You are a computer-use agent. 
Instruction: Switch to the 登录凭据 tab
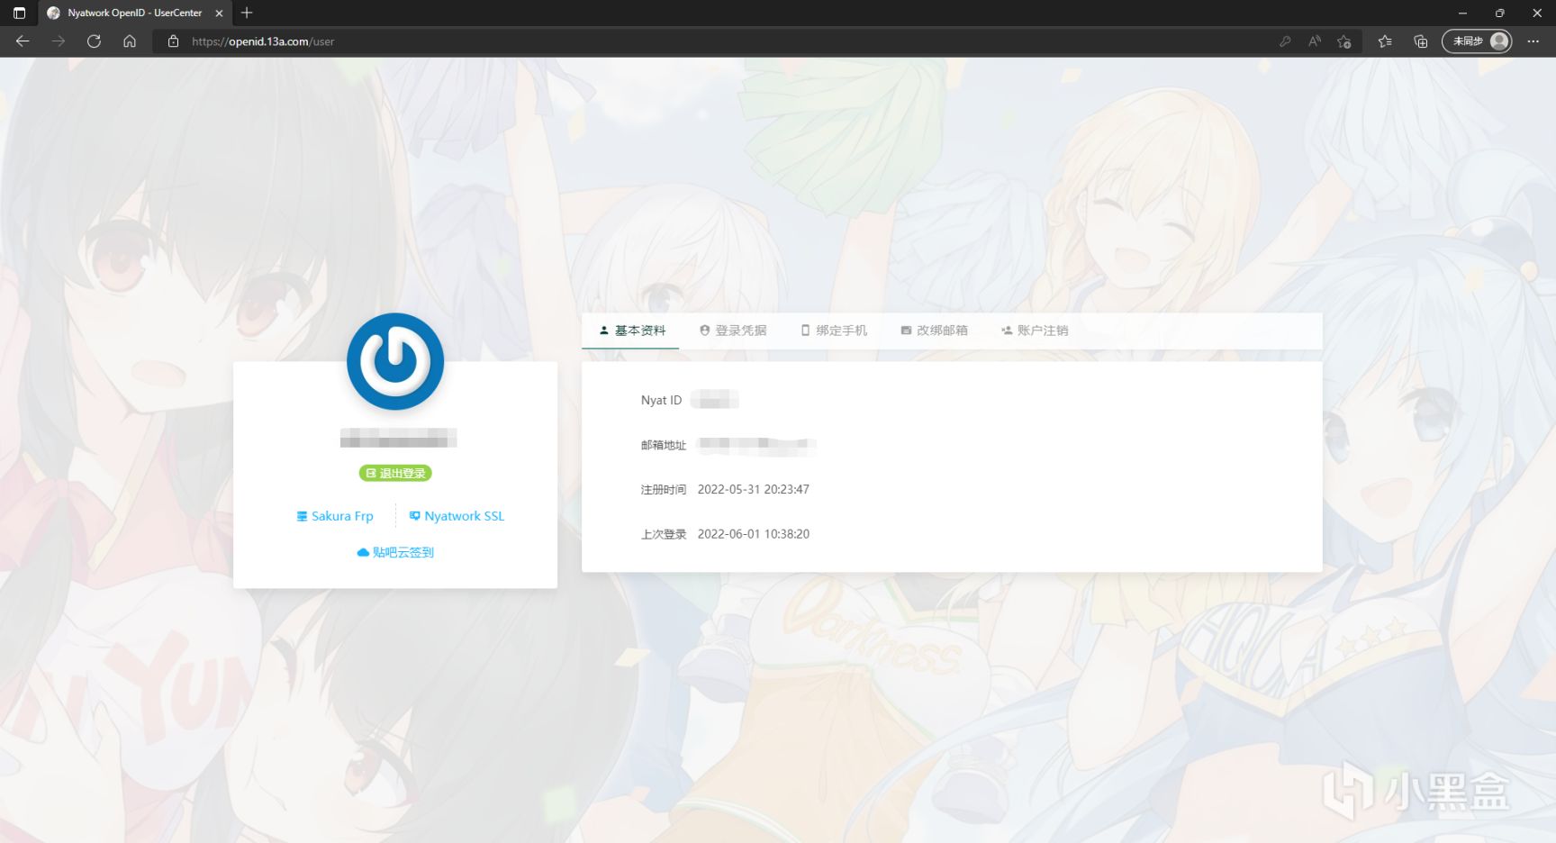click(x=733, y=331)
